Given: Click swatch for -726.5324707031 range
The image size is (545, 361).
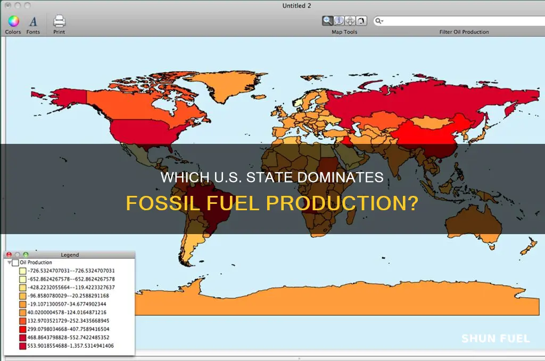Looking at the screenshot, I should [x=22, y=271].
